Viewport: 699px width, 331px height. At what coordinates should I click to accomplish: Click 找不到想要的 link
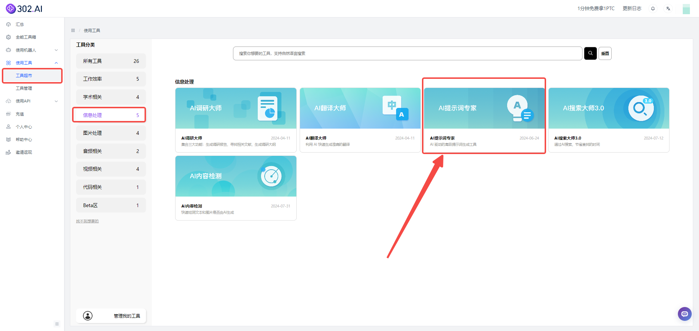[x=87, y=221]
